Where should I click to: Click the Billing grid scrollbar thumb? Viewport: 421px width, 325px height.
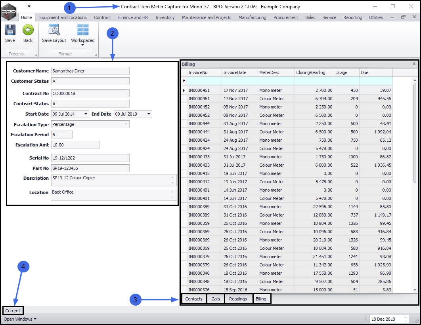pyautogui.click(x=415, y=133)
